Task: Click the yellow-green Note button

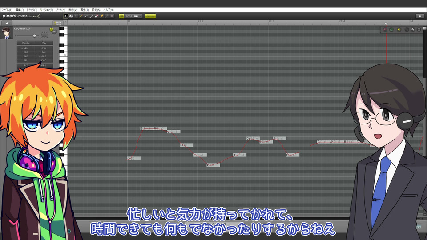Action: click(x=150, y=16)
